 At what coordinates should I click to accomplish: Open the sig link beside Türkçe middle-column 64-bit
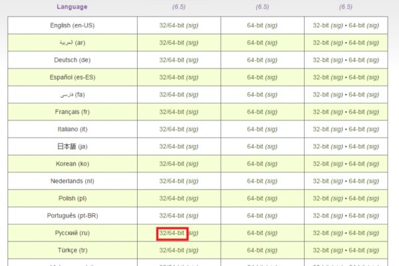274,250
